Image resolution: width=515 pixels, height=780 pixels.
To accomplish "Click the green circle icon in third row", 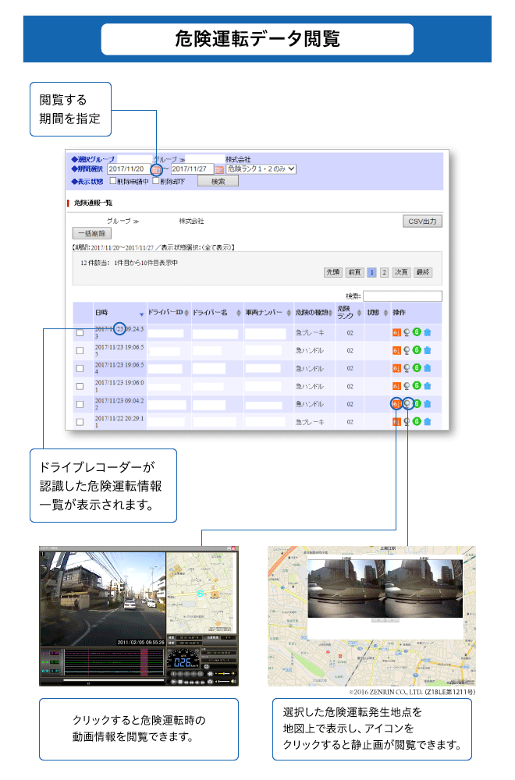I will (417, 368).
